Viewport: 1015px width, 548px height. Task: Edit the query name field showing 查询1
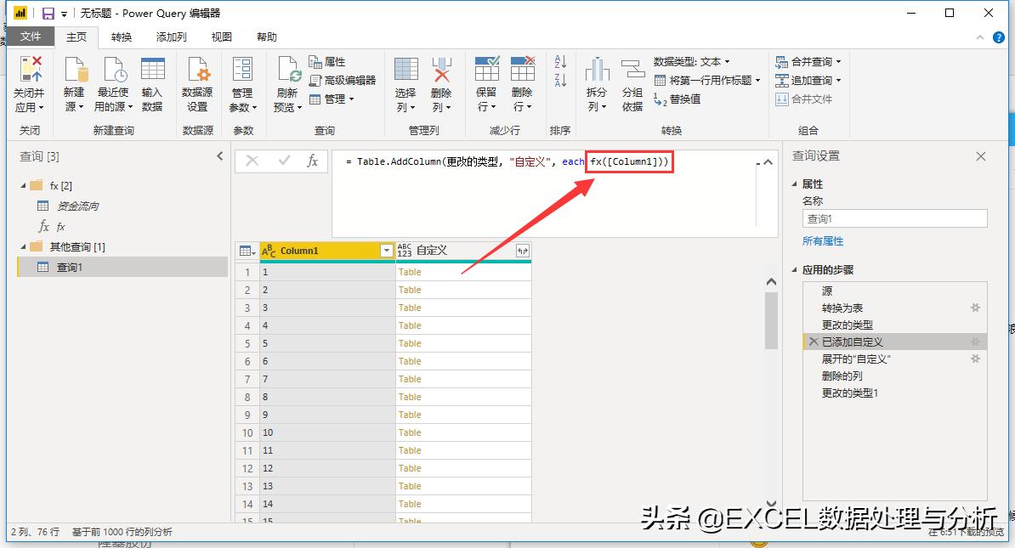(x=893, y=218)
